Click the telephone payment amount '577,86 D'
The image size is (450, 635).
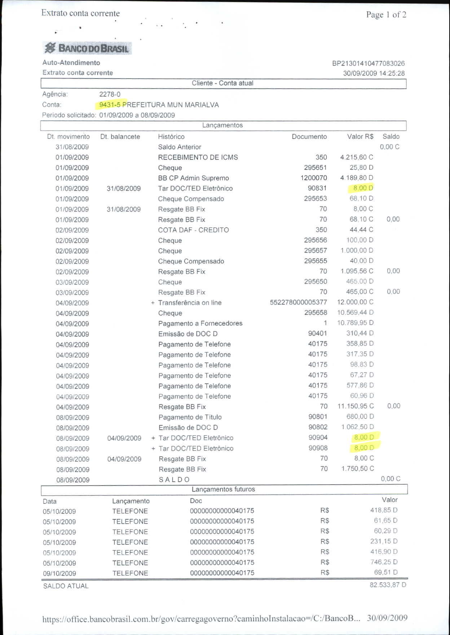[x=360, y=386]
